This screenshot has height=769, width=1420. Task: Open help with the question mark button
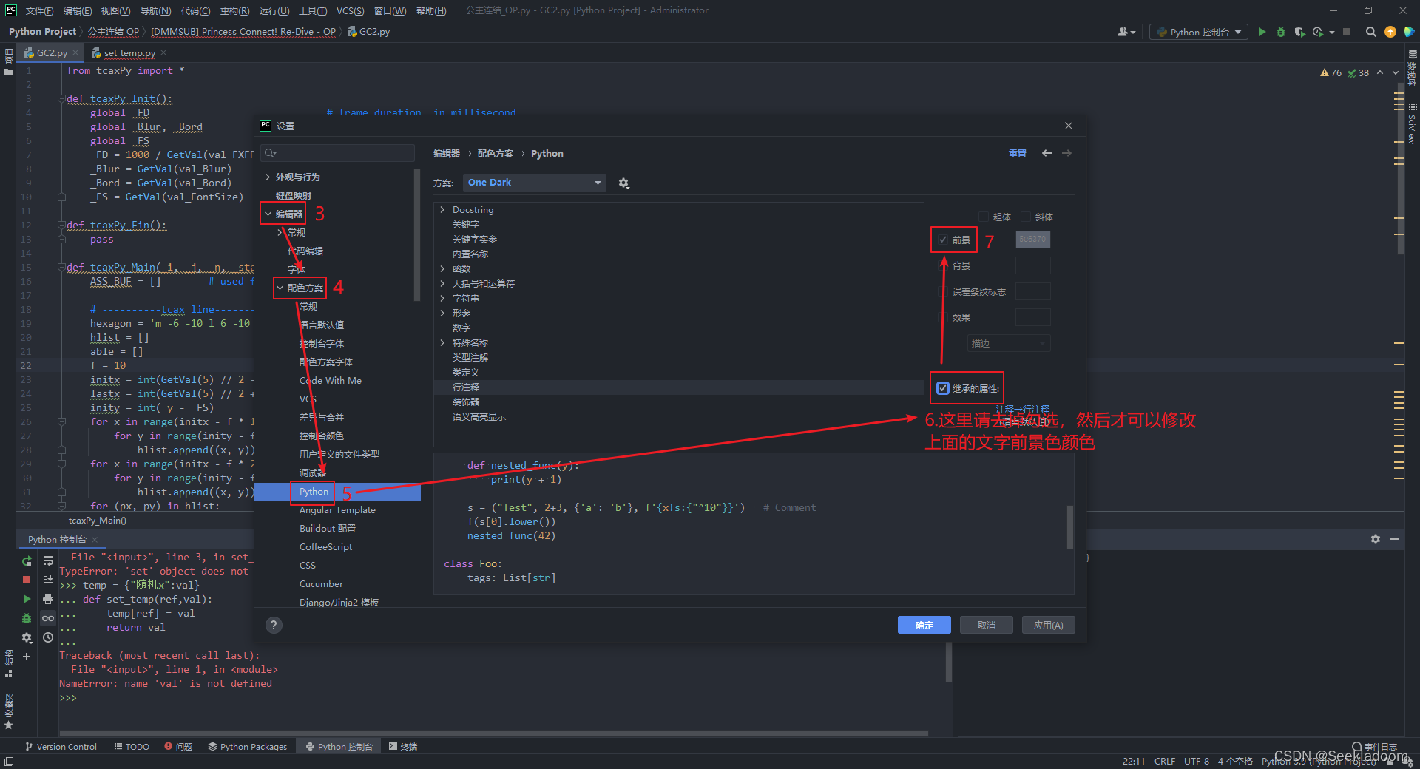[x=274, y=626]
